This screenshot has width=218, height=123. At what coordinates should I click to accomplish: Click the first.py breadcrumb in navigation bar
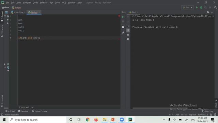tap(16, 8)
